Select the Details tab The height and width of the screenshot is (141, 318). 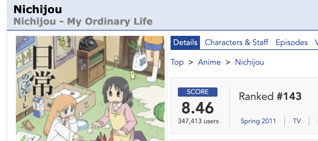coord(185,42)
